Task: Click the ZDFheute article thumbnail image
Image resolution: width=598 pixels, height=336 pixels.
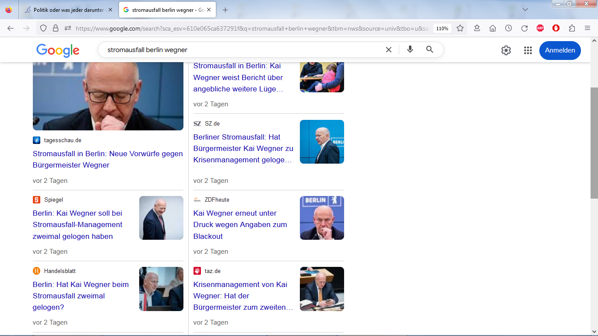Action: pos(322,218)
